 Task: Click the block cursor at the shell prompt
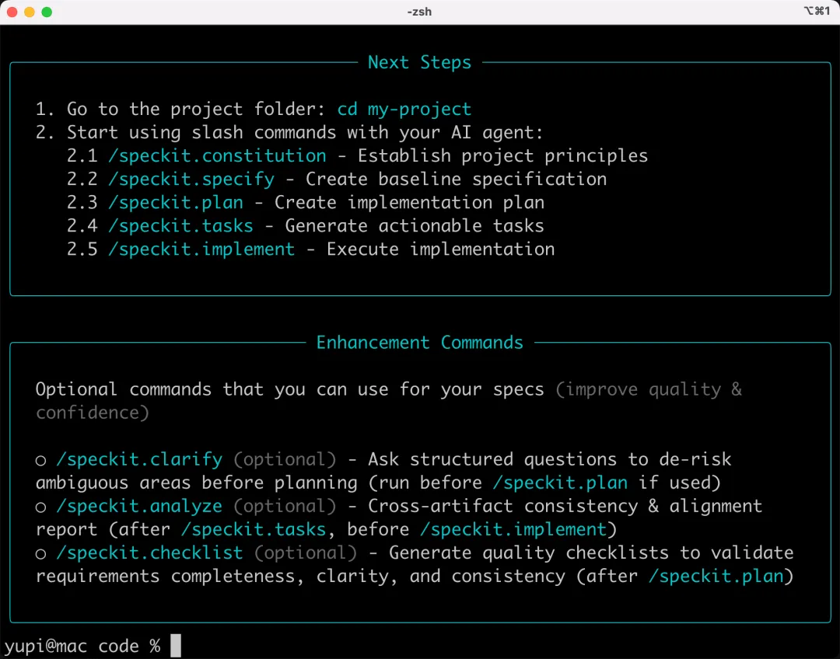(x=176, y=646)
